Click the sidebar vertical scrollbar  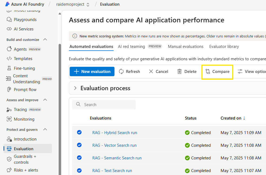coord(60,109)
